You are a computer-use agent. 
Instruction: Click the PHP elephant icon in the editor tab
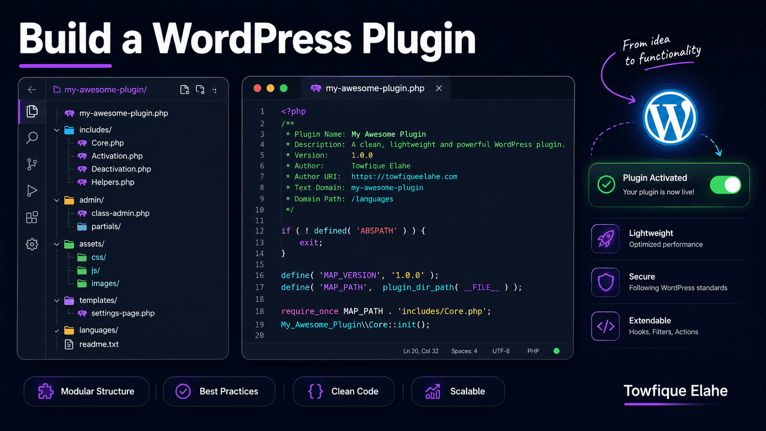(316, 88)
